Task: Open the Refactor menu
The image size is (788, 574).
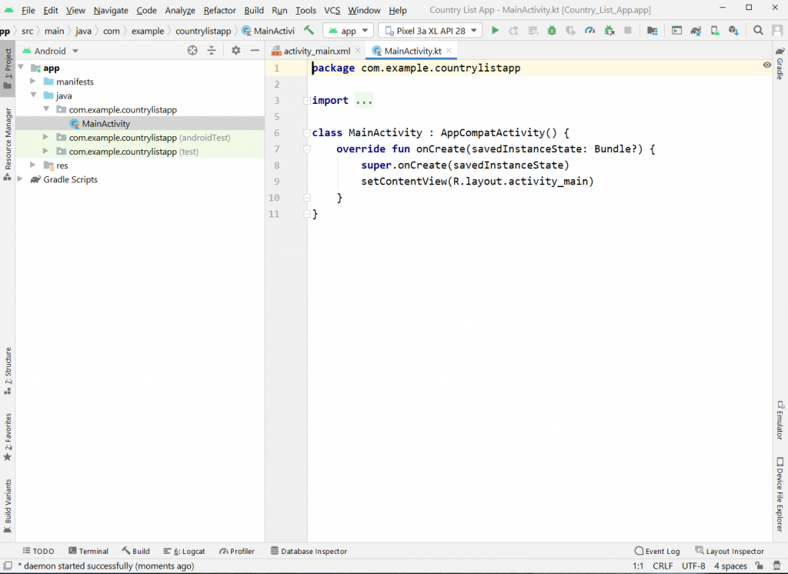Action: coord(219,10)
